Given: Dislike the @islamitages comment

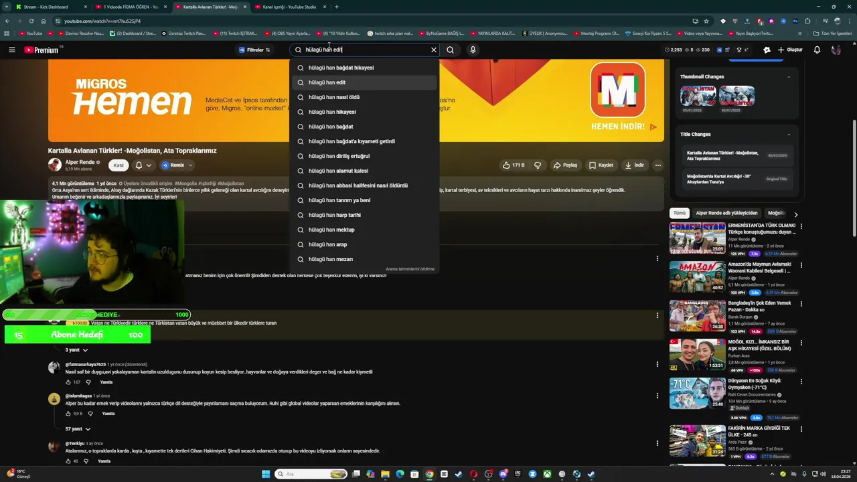Looking at the screenshot, I should (90, 414).
